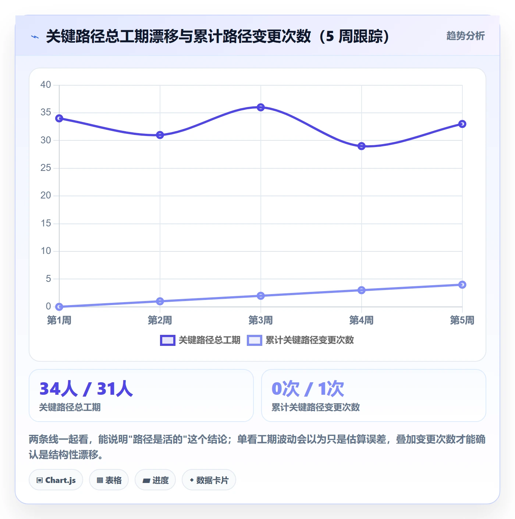
Task: Click the 第1周 x-axis label
Action: coord(59,320)
